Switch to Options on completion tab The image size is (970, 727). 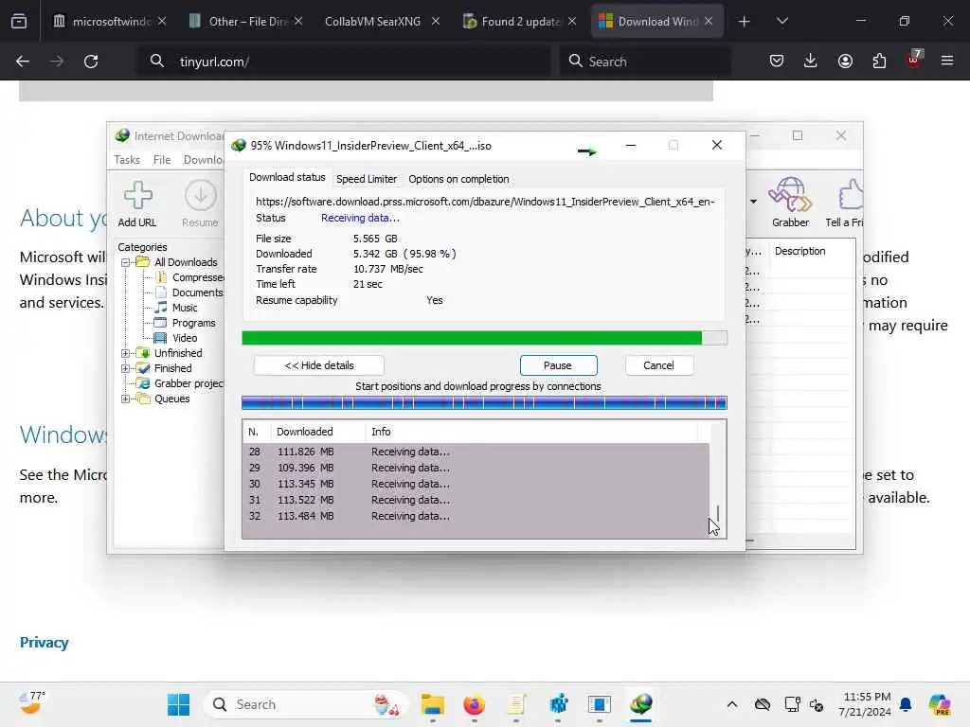[x=458, y=179]
